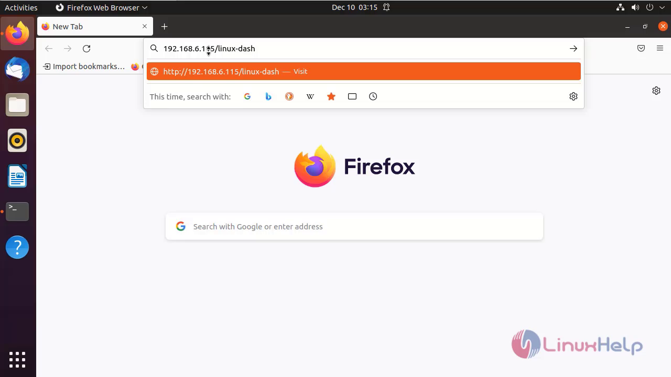The image size is (671, 377).
Task: Open volume icon in system tray
Action: [635, 7]
